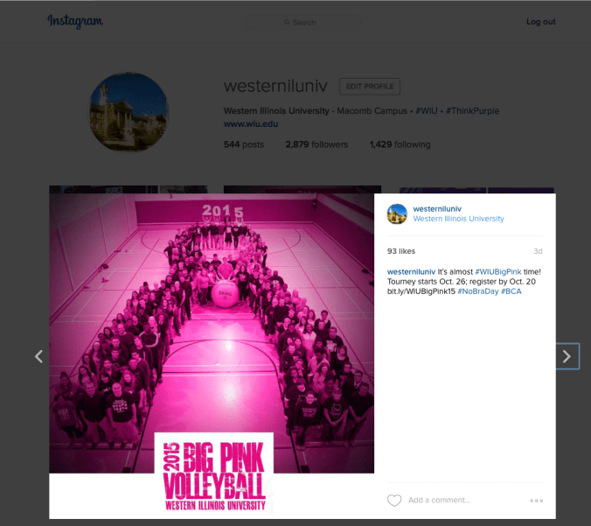Go to the next post arrow
Screen dimensions: 591x526
coord(567,356)
